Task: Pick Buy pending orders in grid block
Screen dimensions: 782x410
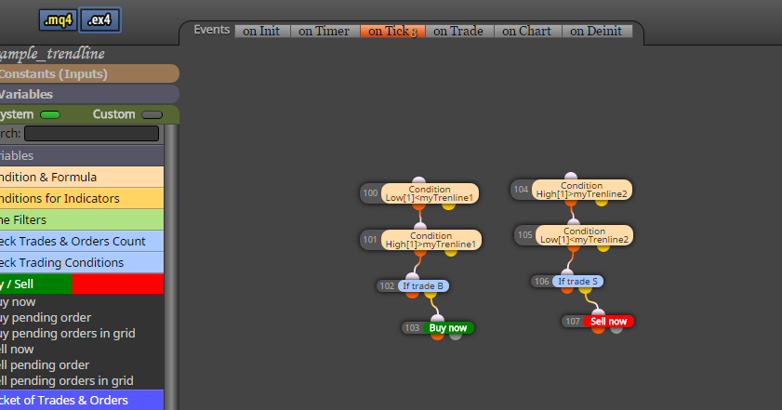Action: [68, 334]
